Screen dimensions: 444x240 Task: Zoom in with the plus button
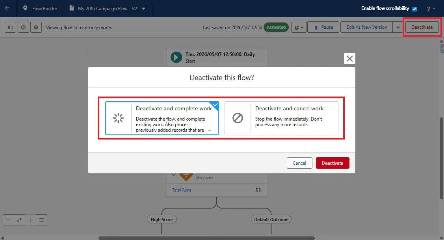tap(30, 220)
